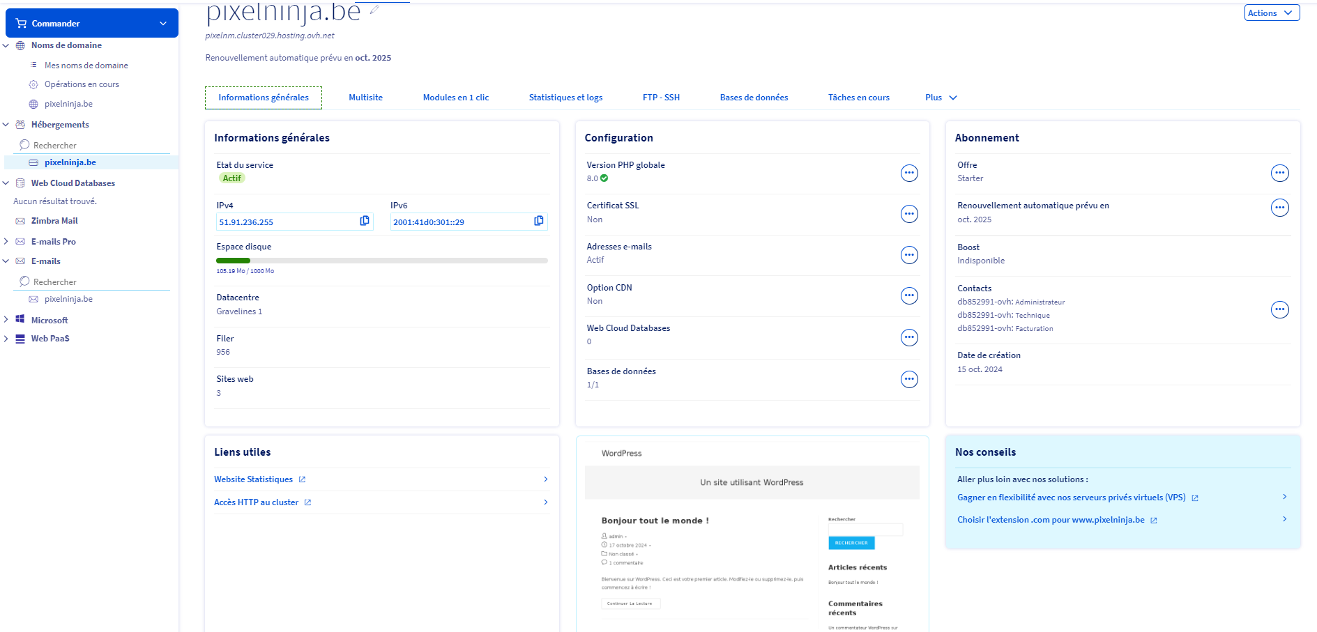
Task: Switch to the Multisite tab
Action: tap(365, 98)
